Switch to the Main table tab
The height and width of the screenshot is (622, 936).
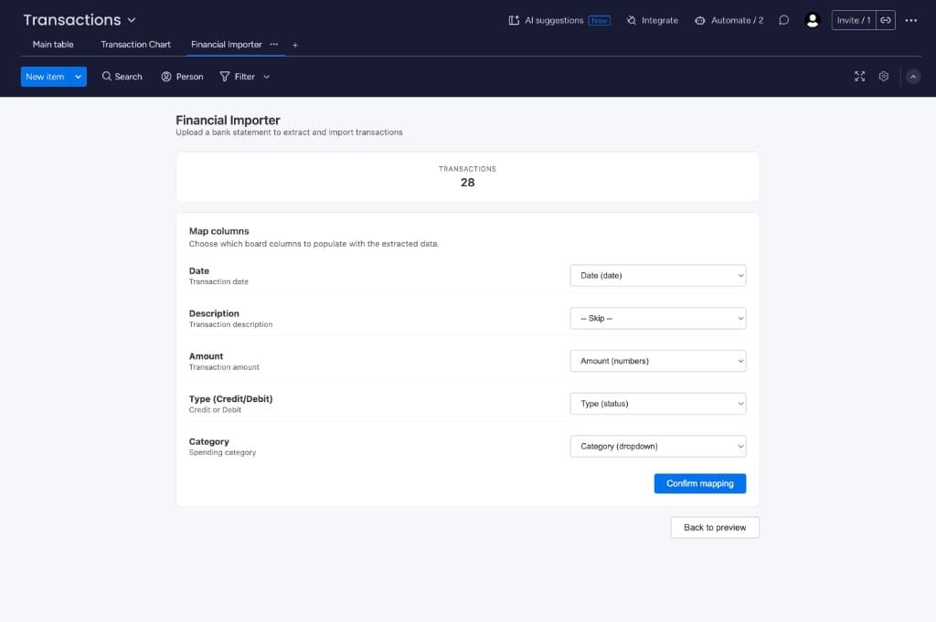click(x=53, y=45)
